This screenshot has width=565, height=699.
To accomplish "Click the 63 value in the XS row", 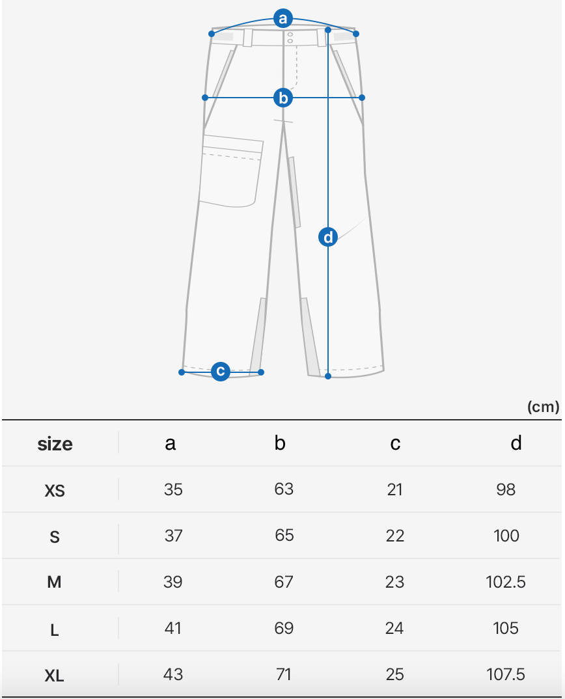I will [x=284, y=489].
